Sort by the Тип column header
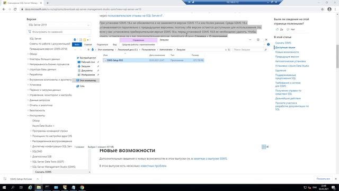The image size is (339, 191). click(x=172, y=55)
